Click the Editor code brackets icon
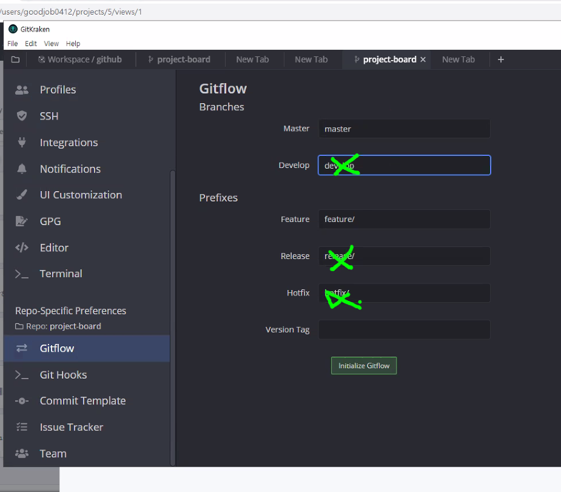This screenshot has height=492, width=561. (22, 248)
